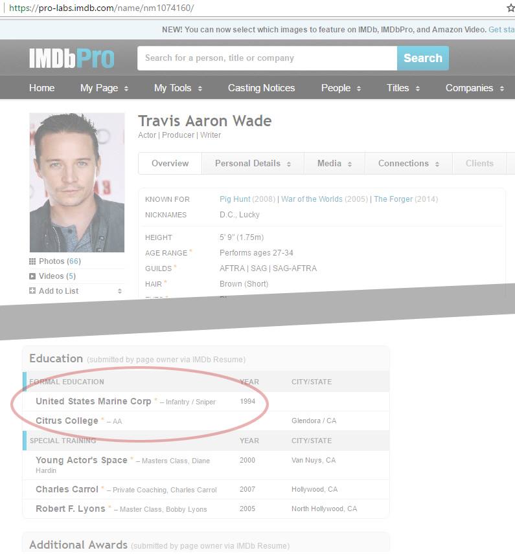Viewport: 515px width, 559px height.
Task: Open the Personal Details tab
Action: (253, 164)
